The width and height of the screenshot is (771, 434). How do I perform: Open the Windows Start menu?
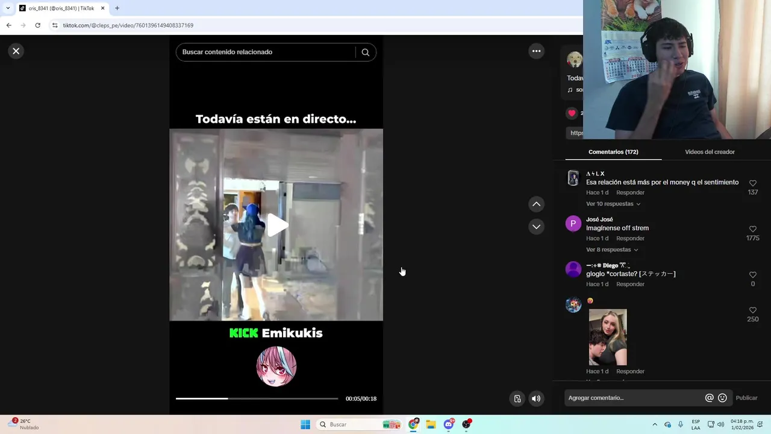(305, 424)
